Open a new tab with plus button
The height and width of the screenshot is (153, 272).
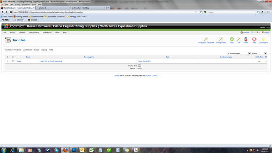click(108, 8)
